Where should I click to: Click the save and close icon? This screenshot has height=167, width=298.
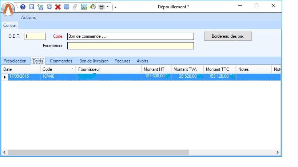[x=40, y=7]
